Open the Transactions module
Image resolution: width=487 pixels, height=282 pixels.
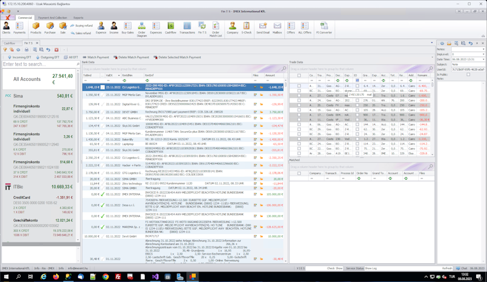(187, 27)
